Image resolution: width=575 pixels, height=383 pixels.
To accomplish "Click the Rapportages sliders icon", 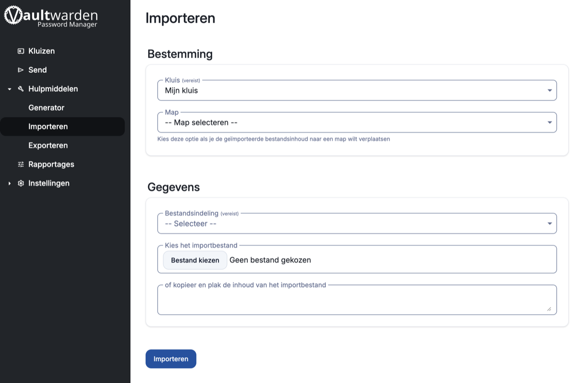I will click(x=21, y=164).
